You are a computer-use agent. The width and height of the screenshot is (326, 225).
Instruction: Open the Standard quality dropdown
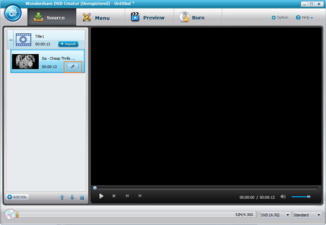point(307,215)
